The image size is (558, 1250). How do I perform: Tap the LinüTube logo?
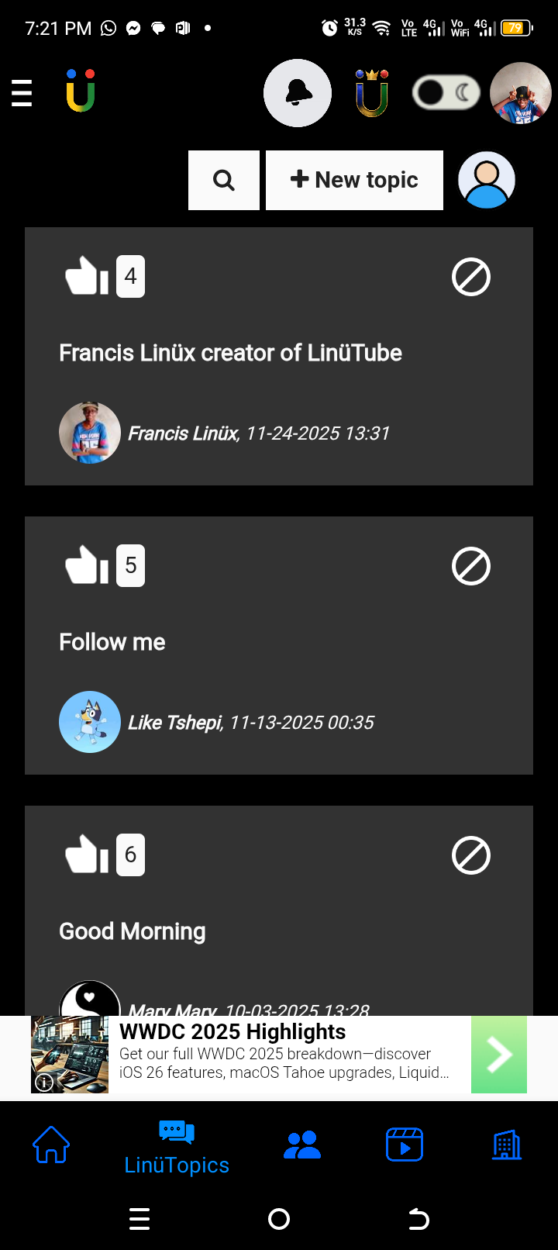point(81,92)
